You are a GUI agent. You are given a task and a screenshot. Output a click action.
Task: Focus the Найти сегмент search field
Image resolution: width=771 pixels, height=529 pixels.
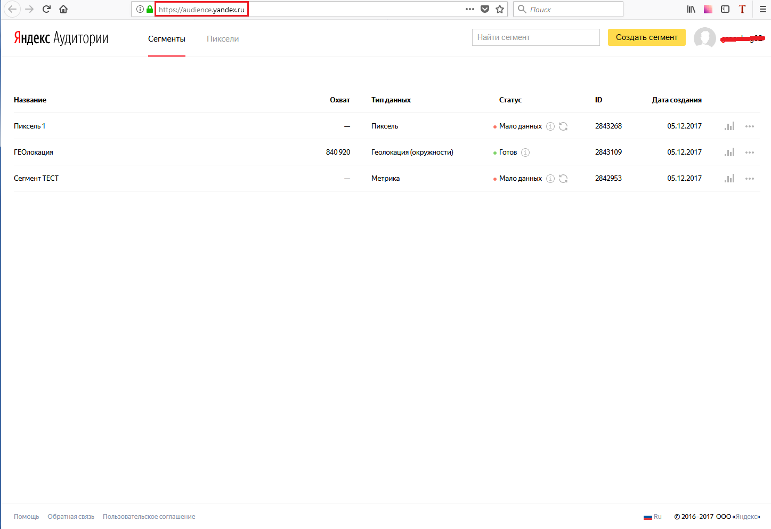pos(536,37)
